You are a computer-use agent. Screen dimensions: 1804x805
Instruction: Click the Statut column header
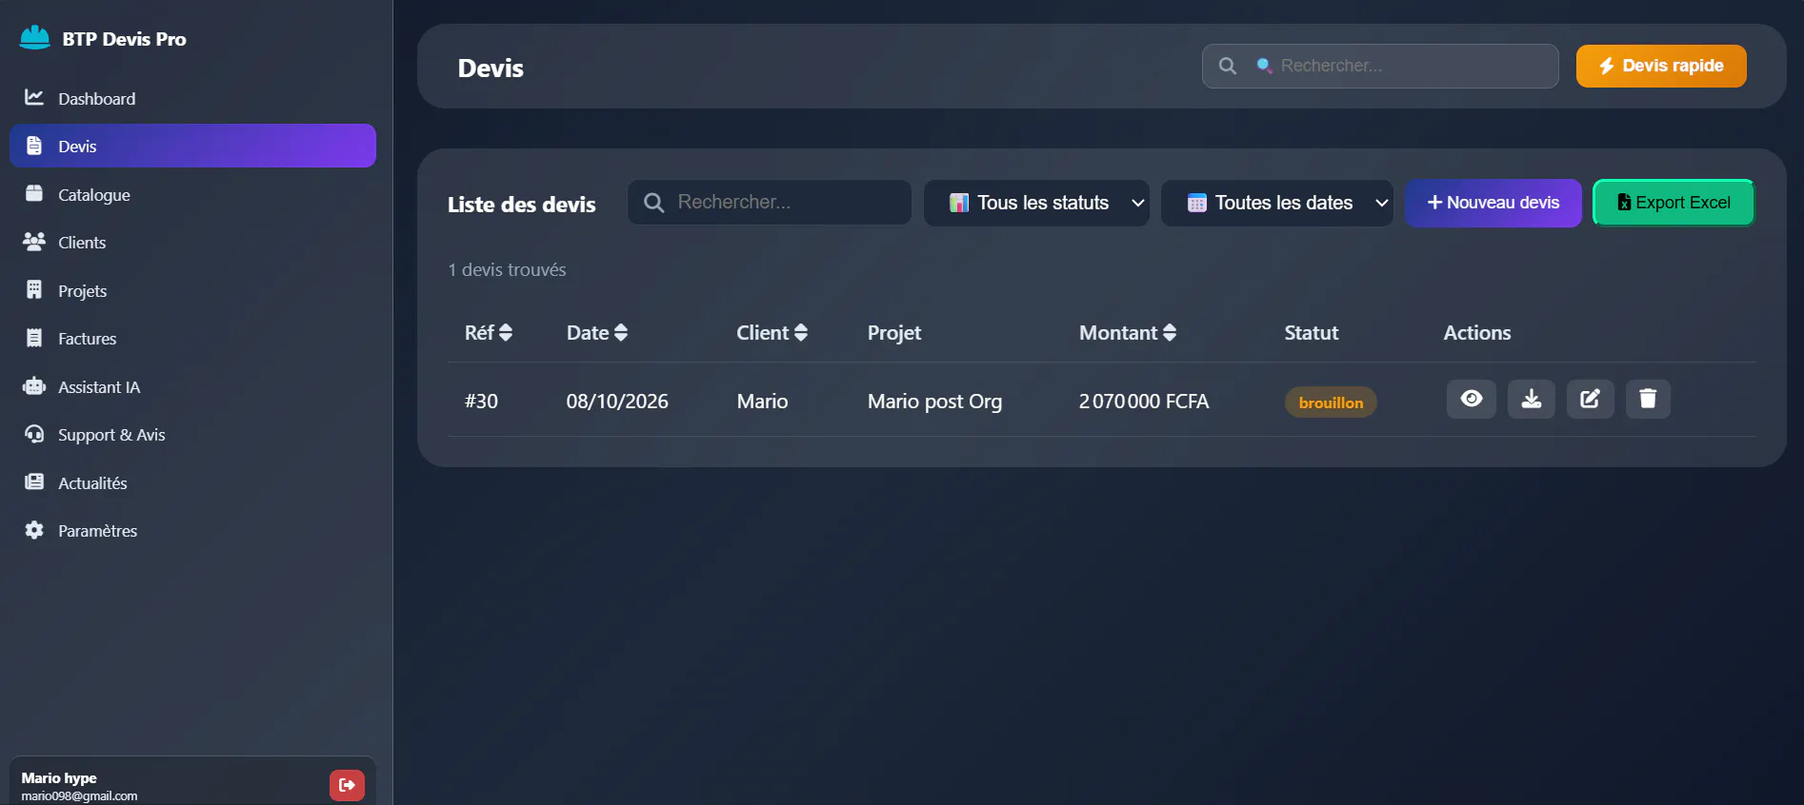click(1312, 332)
